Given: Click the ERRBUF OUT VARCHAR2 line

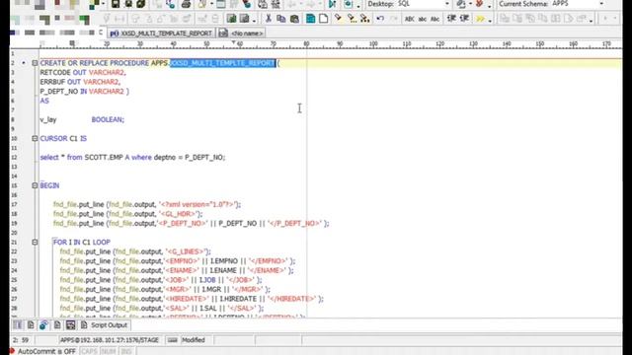Looking at the screenshot, I should (x=80, y=82).
